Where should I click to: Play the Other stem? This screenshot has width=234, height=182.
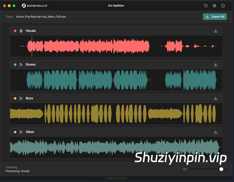[21, 132]
